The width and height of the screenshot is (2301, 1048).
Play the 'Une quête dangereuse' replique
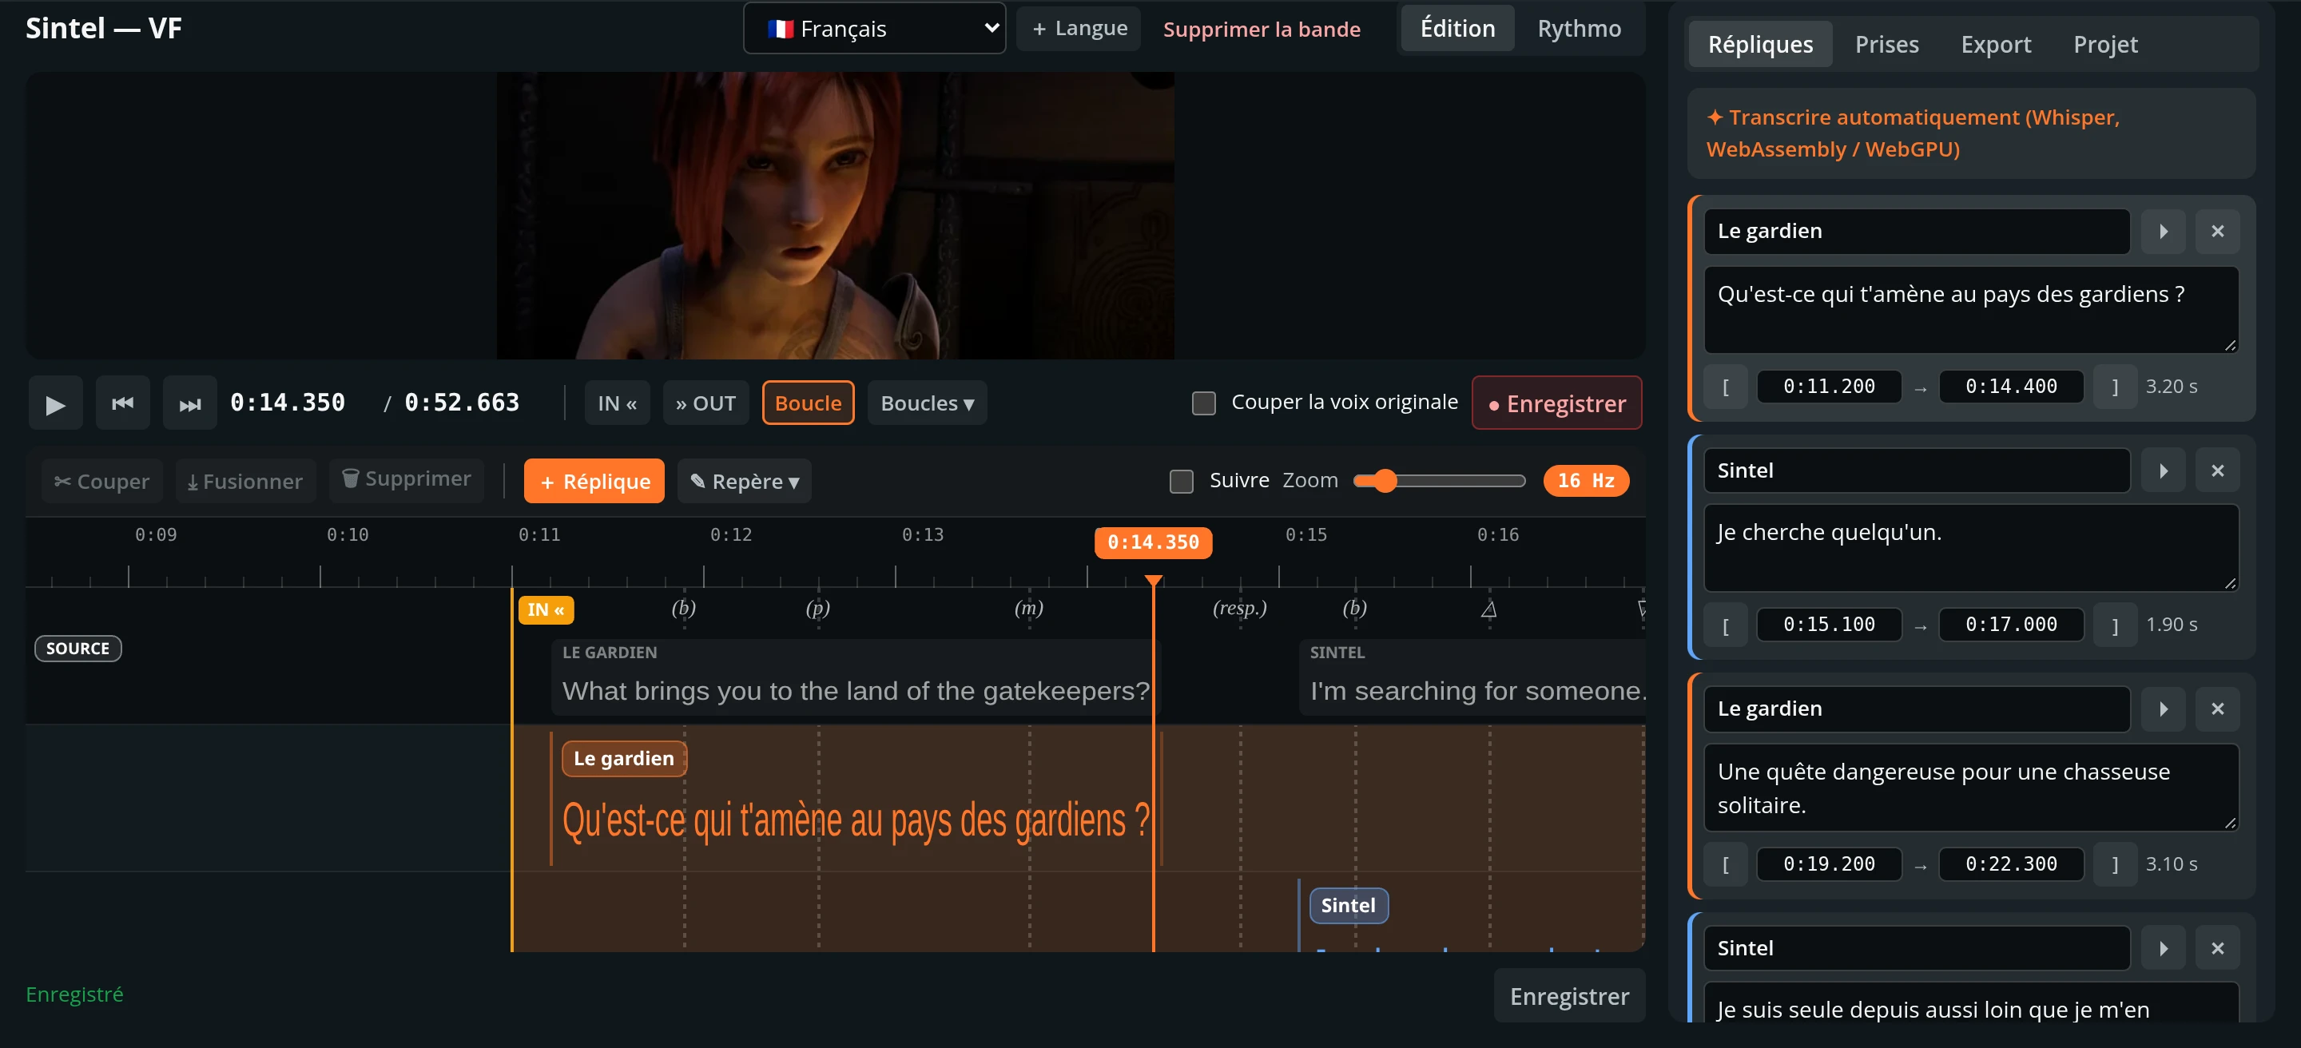[2164, 709]
